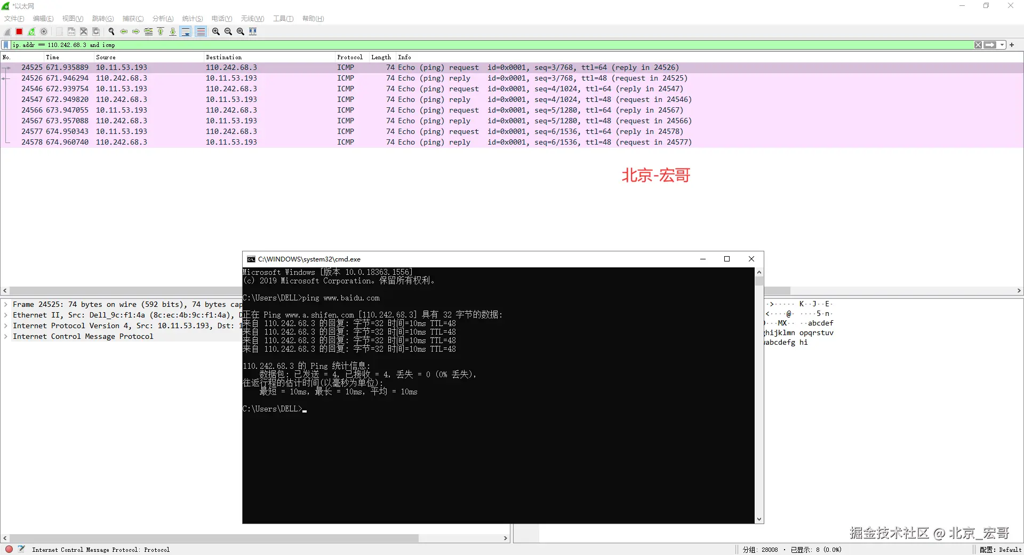
Task: Click the display filter bookmark icon
Action: click(x=6, y=45)
